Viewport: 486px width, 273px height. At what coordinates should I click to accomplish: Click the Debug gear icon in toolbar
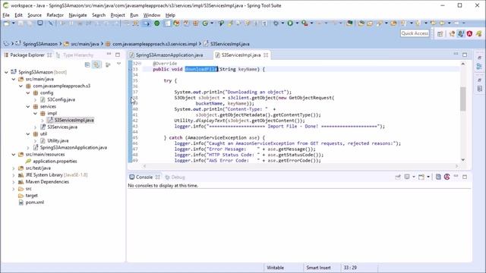point(276,24)
